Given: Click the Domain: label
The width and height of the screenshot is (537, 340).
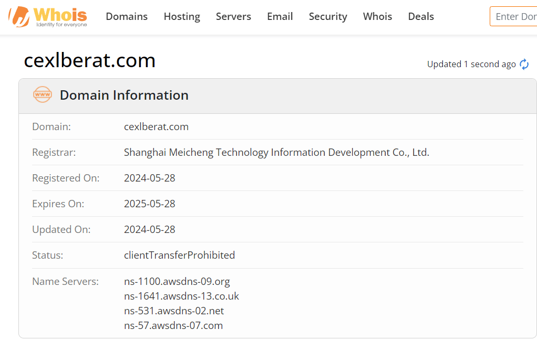Looking at the screenshot, I should [51, 127].
